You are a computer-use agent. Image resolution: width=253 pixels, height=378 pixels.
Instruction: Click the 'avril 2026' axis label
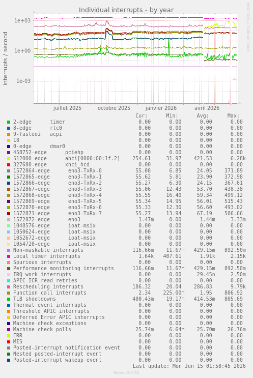pos(207,108)
